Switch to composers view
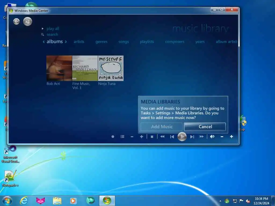The image size is (275, 206). coord(175,42)
